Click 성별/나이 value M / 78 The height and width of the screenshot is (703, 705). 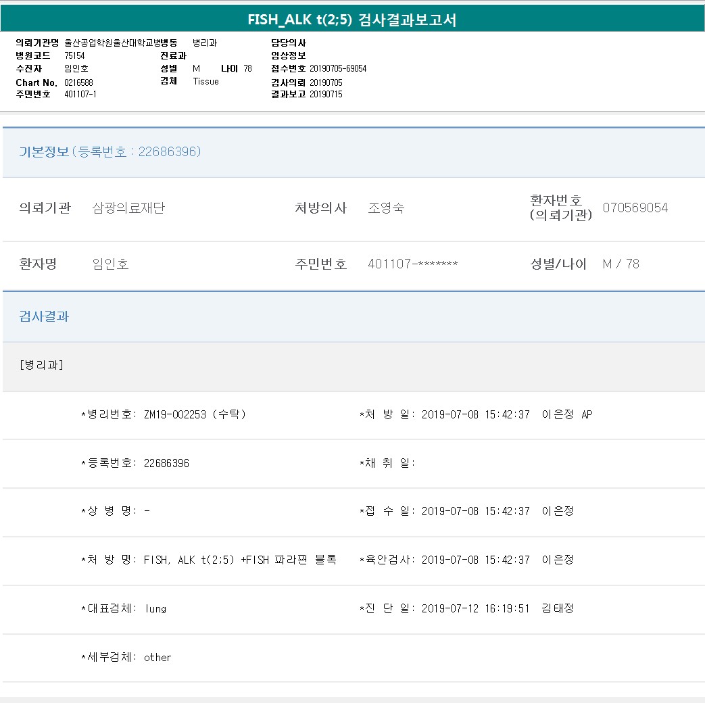[x=621, y=264]
